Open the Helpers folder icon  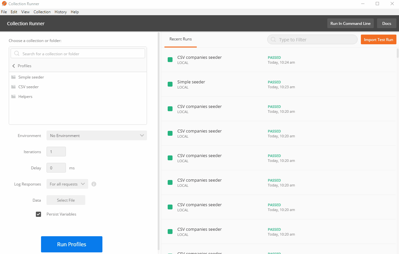click(x=13, y=96)
